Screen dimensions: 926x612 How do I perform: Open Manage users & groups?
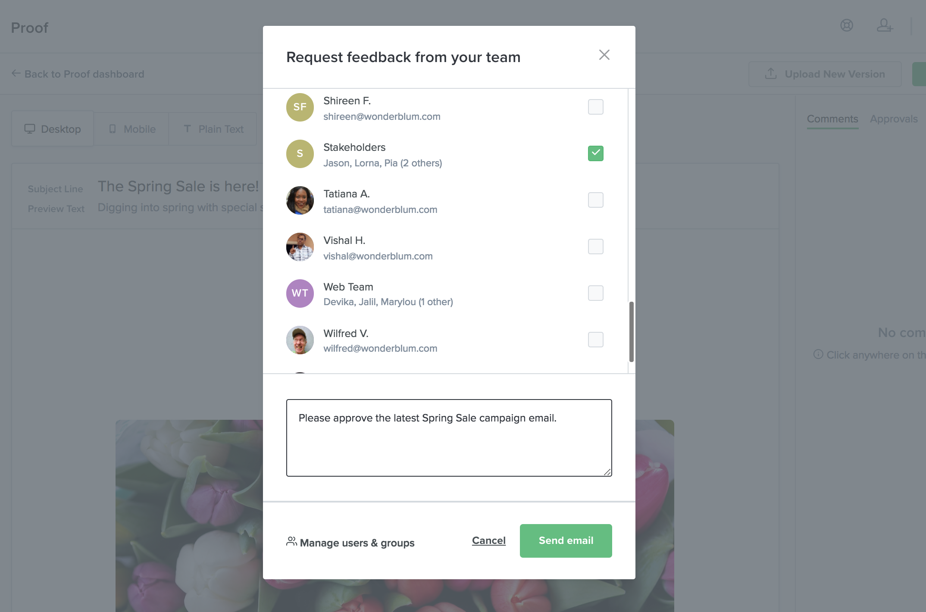(350, 543)
